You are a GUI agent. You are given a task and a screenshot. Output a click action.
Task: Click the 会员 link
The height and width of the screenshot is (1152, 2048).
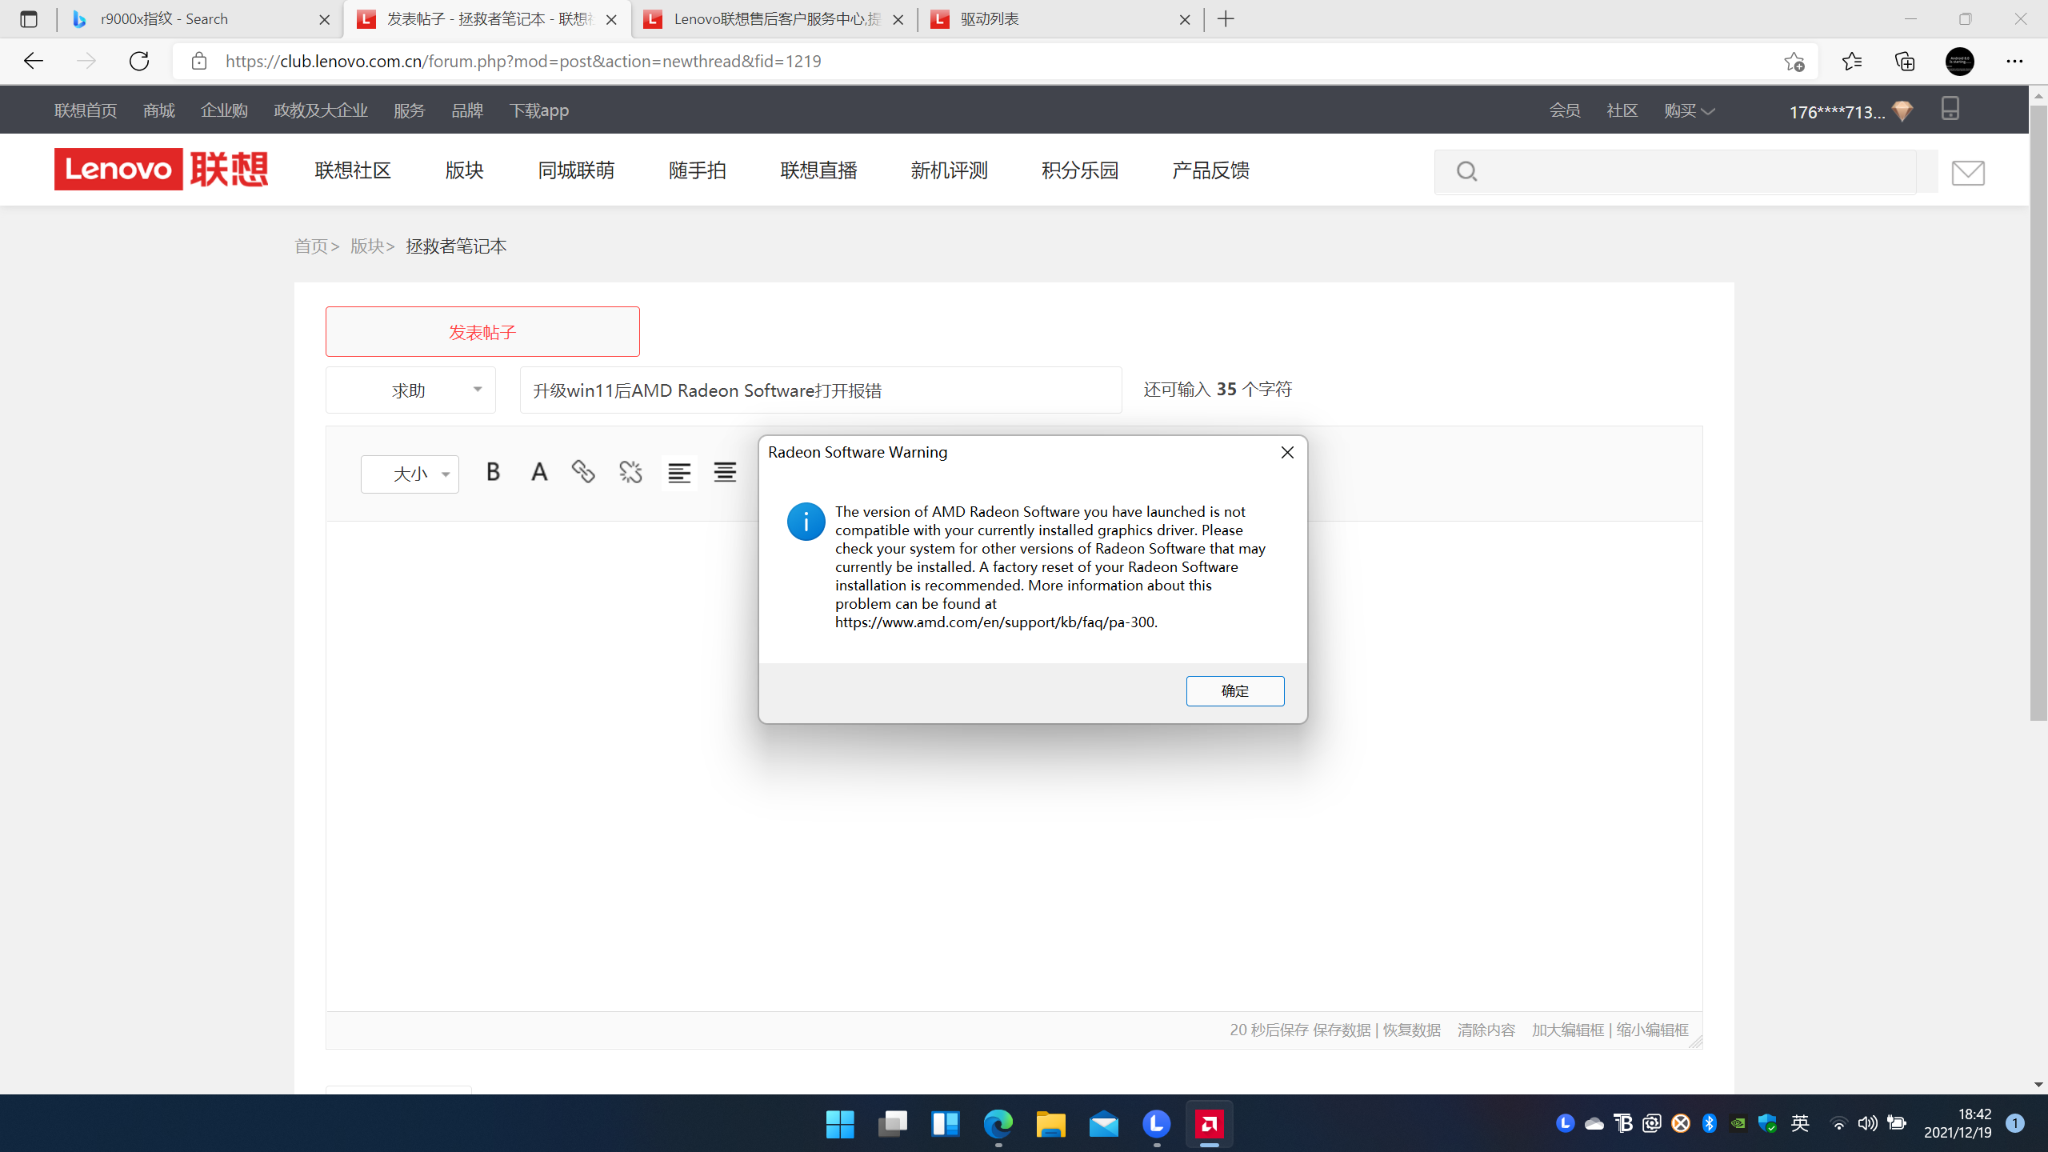[1565, 110]
